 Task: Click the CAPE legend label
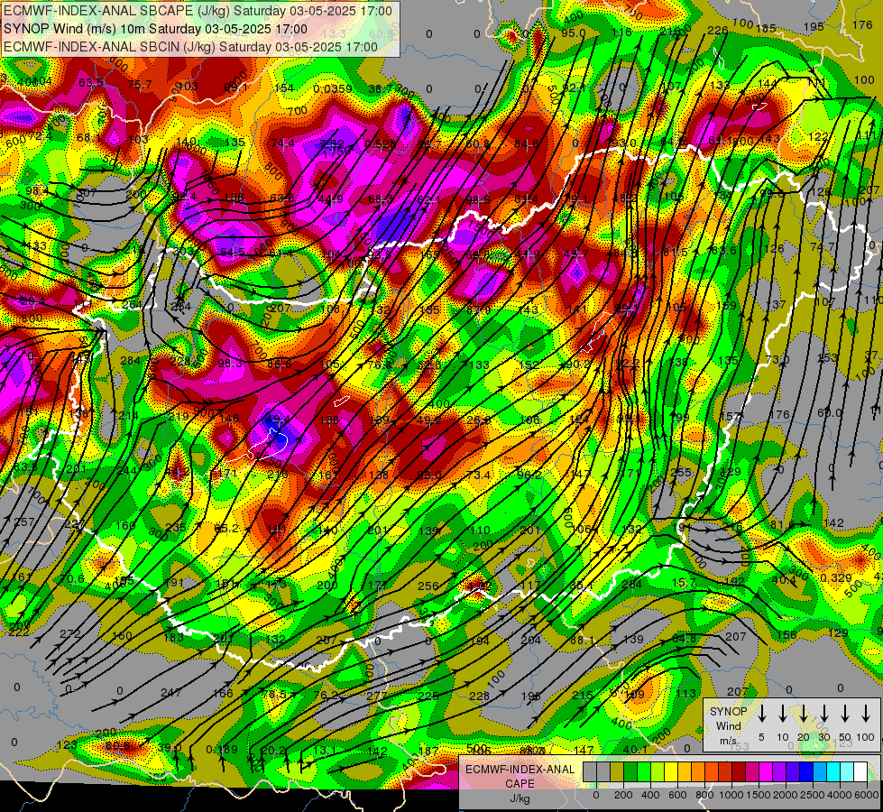[520, 783]
